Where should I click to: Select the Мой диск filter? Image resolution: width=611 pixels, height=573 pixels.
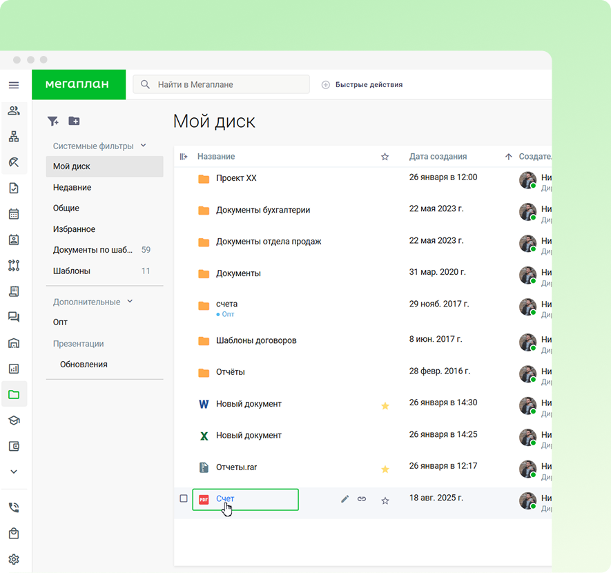pyautogui.click(x=104, y=166)
